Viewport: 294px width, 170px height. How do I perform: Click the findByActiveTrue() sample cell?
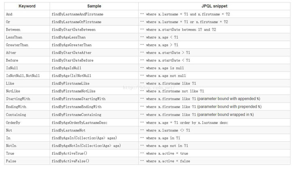pyautogui.click(x=69, y=153)
